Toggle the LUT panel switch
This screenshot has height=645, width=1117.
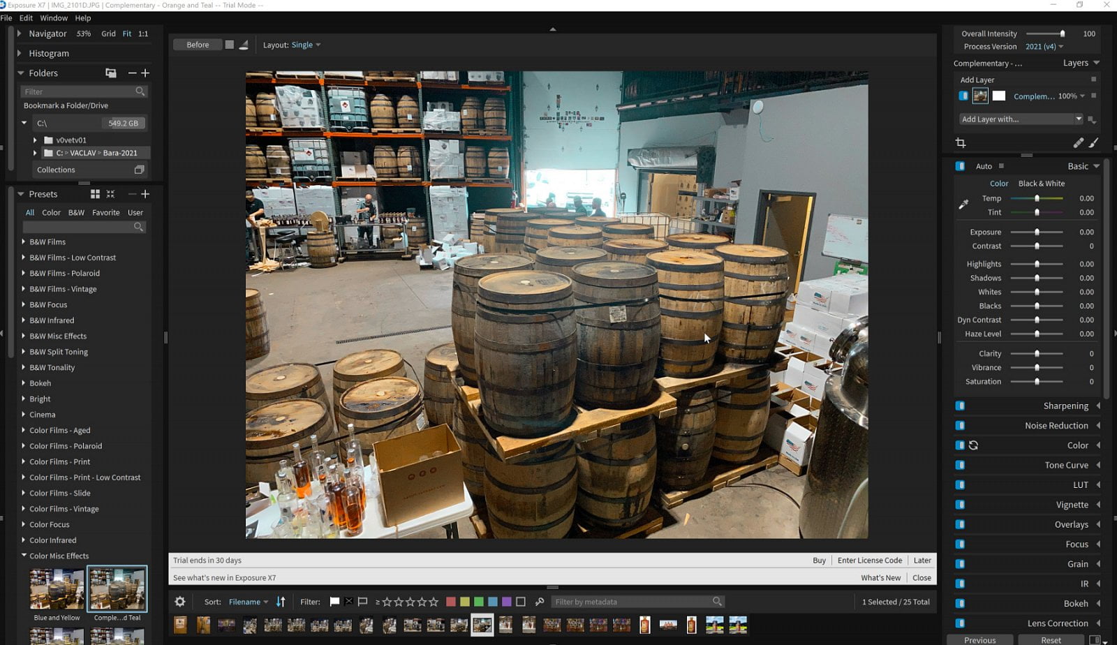[960, 484]
